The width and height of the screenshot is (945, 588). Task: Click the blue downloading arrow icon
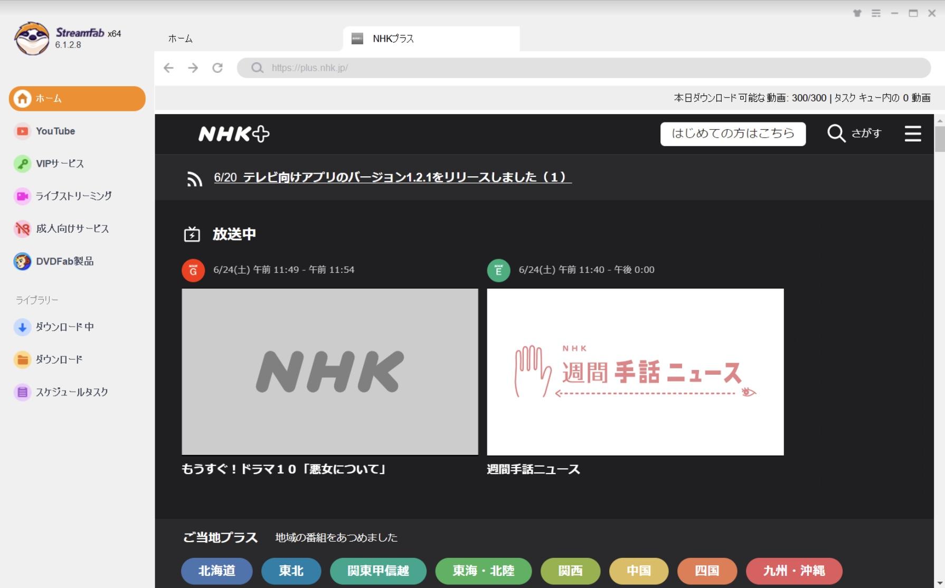(x=22, y=327)
